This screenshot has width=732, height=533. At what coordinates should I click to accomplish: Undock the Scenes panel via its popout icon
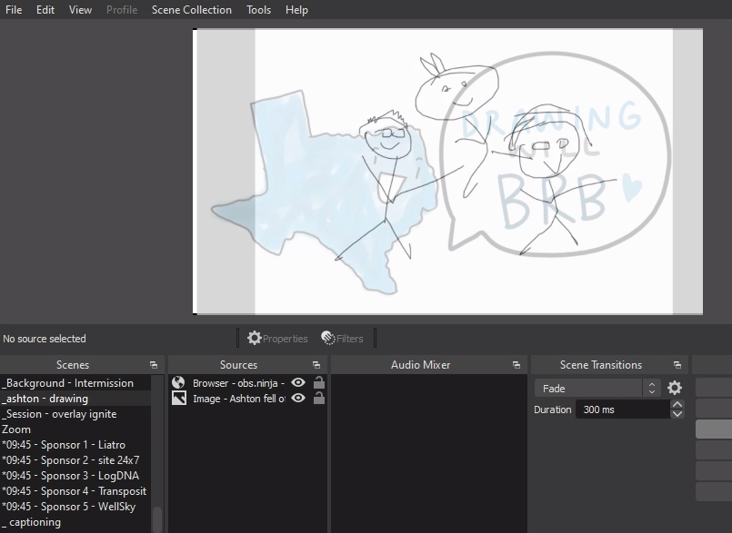pyautogui.click(x=154, y=365)
